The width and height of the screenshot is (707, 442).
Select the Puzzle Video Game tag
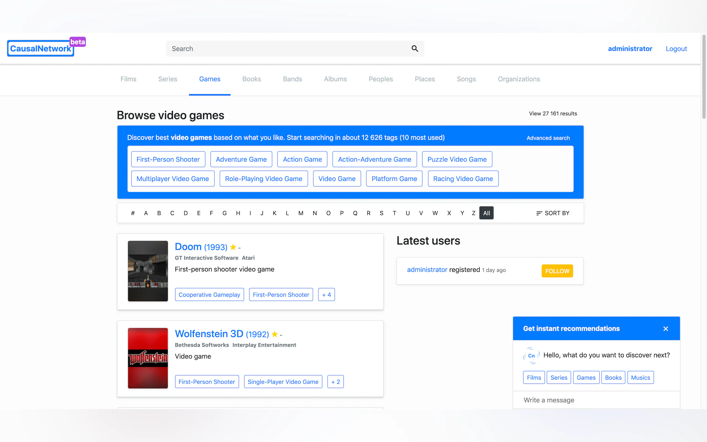coord(456,159)
